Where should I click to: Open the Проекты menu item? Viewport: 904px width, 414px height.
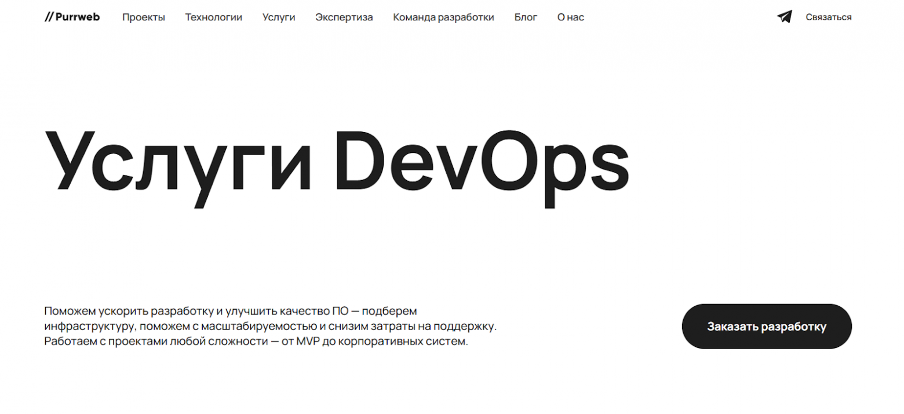(x=143, y=17)
